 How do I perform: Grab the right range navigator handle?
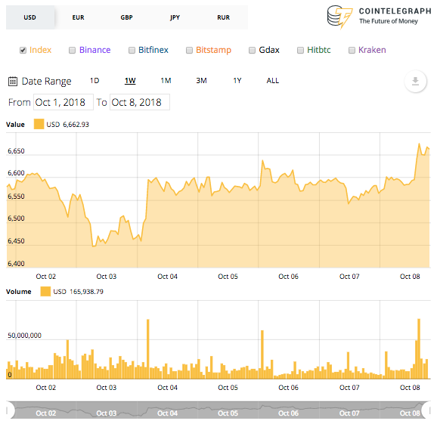tap(426, 410)
